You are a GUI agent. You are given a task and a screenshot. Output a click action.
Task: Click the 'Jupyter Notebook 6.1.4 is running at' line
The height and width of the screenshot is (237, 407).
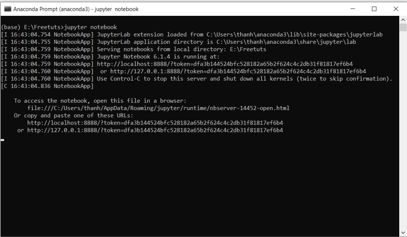[110, 56]
